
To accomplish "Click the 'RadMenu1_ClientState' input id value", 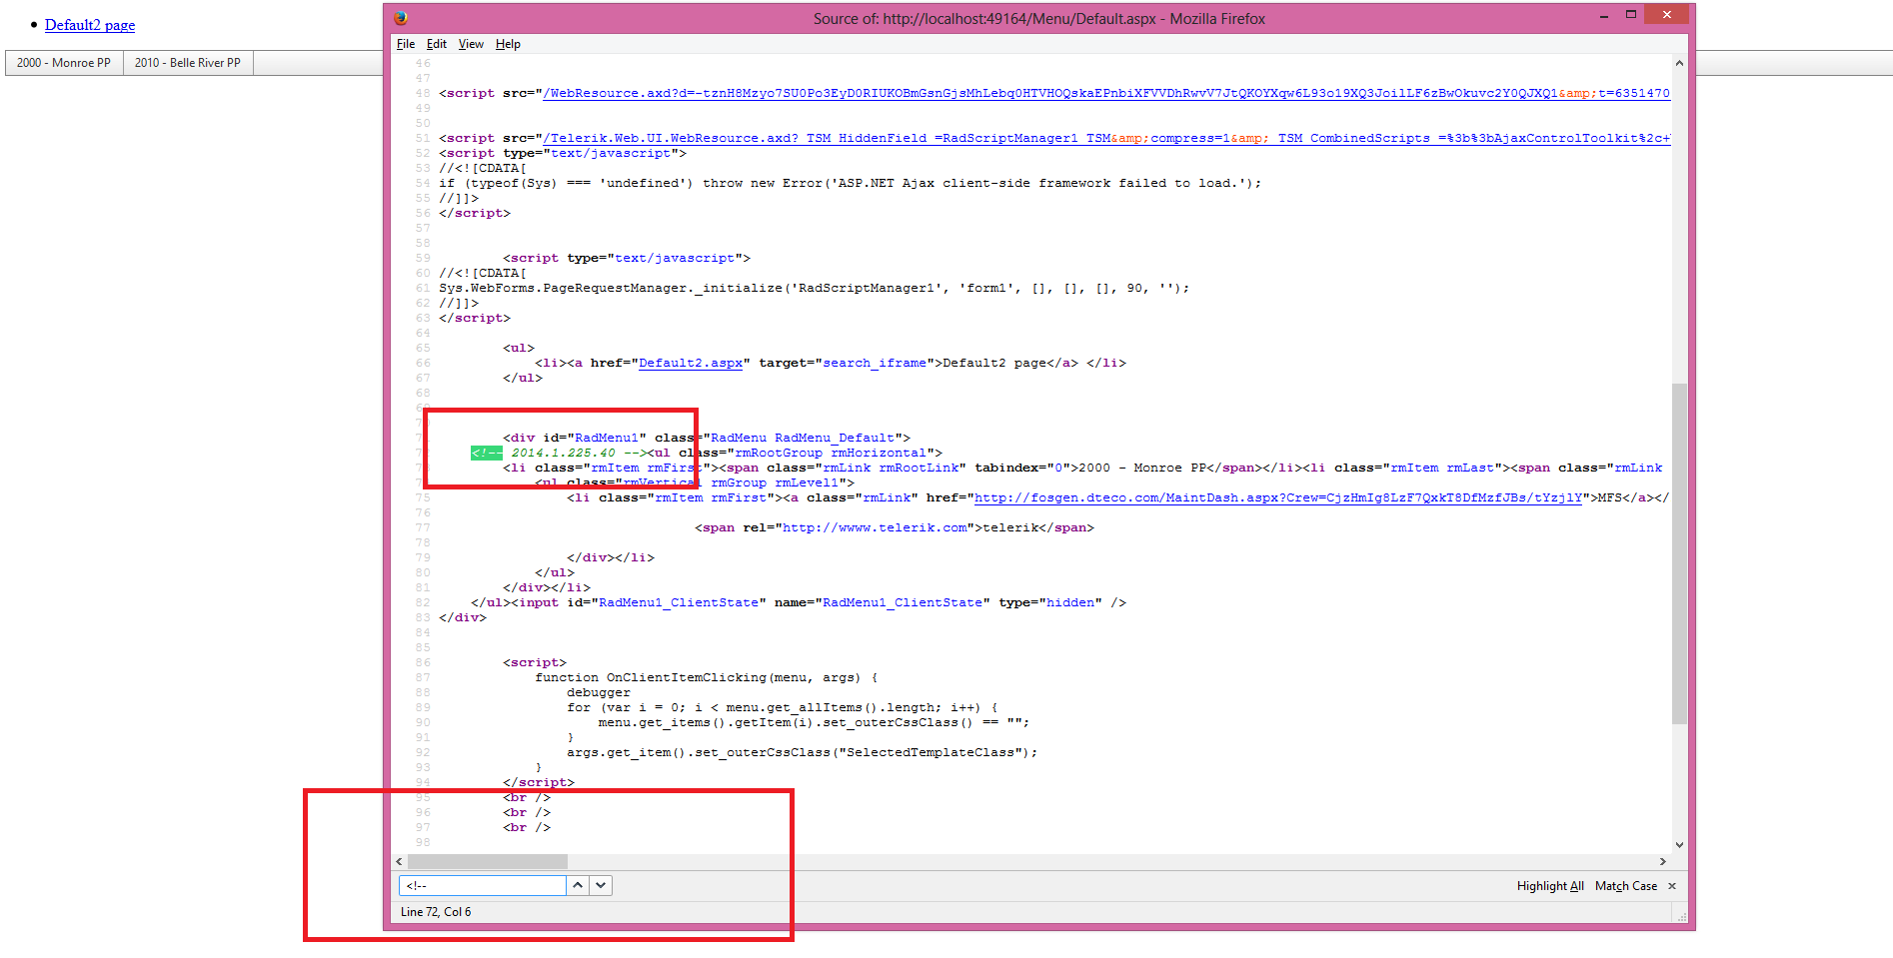I will point(679,602).
